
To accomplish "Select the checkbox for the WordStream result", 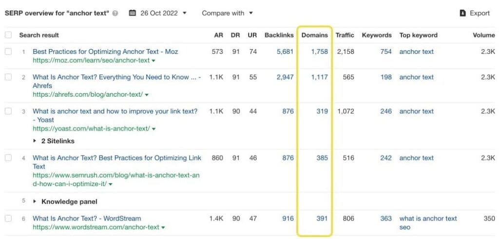I will (x=8, y=219).
